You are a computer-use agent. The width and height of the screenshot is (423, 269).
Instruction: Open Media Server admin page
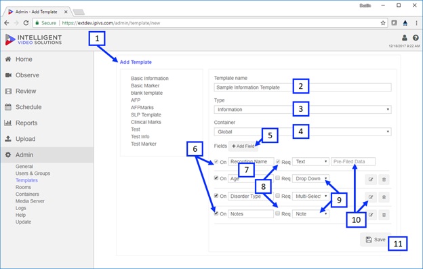(x=30, y=201)
